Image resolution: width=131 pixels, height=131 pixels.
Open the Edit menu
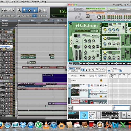[7, 2]
